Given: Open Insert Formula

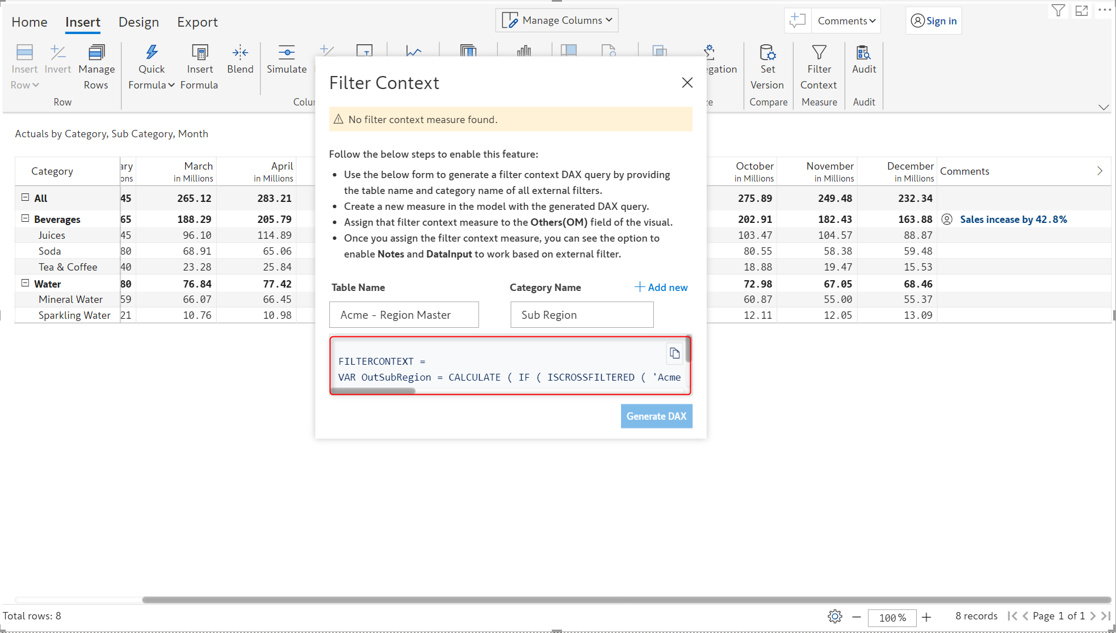Looking at the screenshot, I should click(x=199, y=67).
